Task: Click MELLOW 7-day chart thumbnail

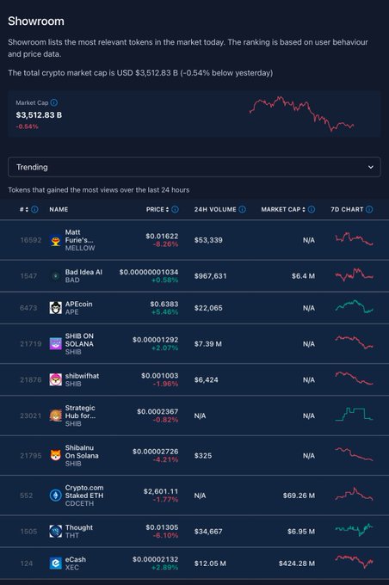Action: tap(354, 239)
